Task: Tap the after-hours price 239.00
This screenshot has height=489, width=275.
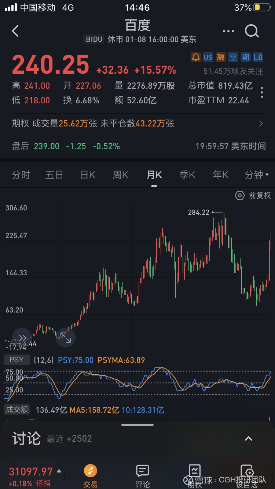Action: pyautogui.click(x=47, y=146)
